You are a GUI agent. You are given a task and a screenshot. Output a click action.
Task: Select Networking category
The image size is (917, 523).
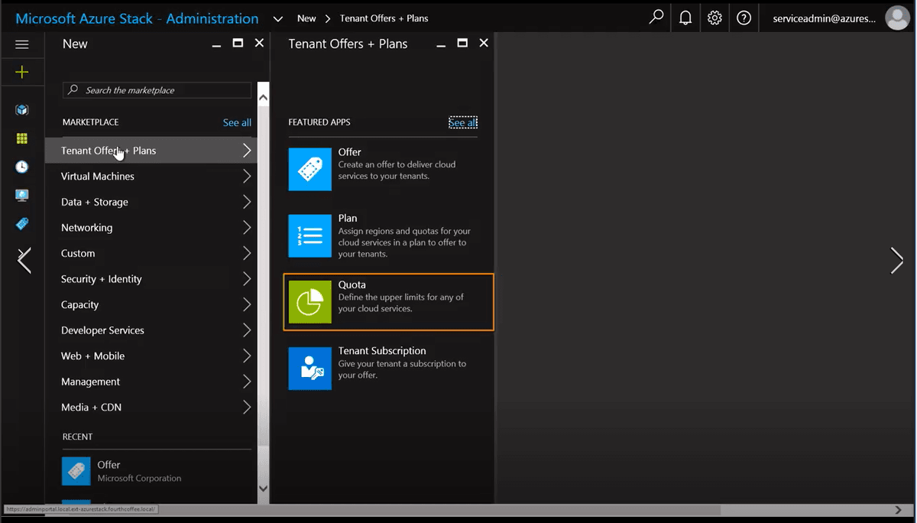pos(151,228)
